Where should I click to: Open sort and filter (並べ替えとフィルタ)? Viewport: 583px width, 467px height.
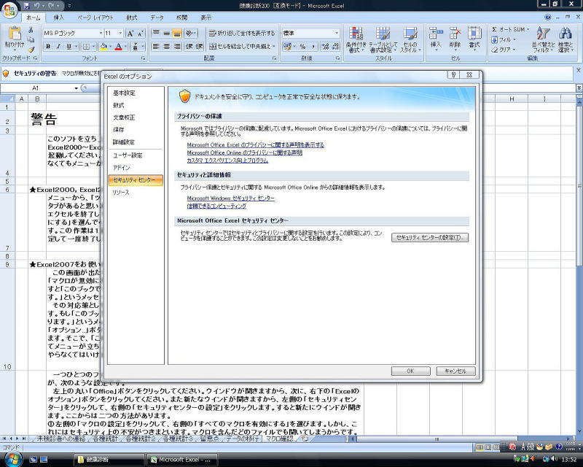tap(543, 39)
